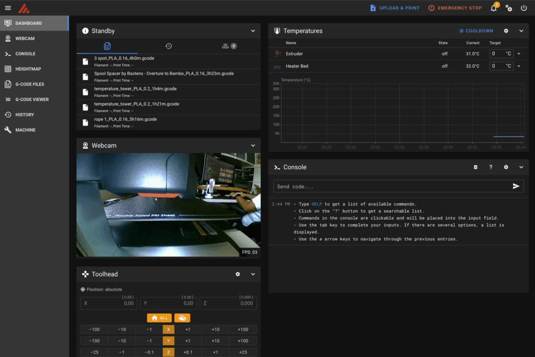
Task: Toggle the hamburger sidebar menu
Action: pyautogui.click(x=8, y=8)
